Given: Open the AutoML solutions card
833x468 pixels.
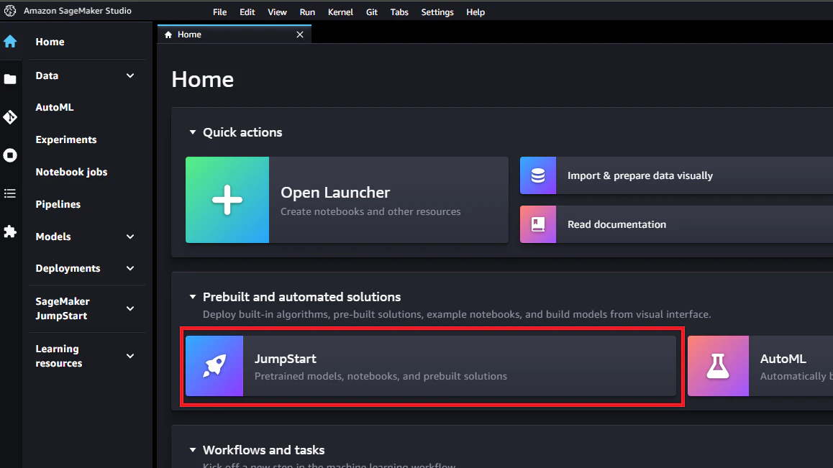Looking at the screenshot, I should click(x=760, y=366).
